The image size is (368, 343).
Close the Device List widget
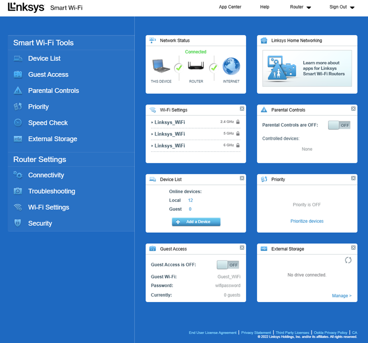[242, 178]
